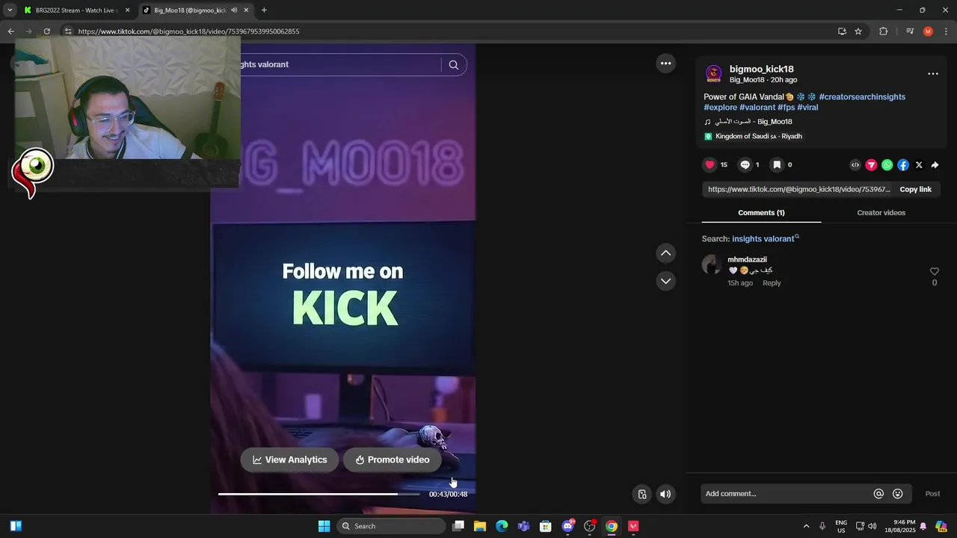Screen dimensions: 957x538
Task: Open the #valorant hashtag link
Action: (757, 108)
